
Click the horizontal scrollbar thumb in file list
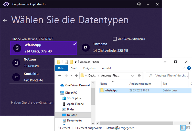point(136,123)
